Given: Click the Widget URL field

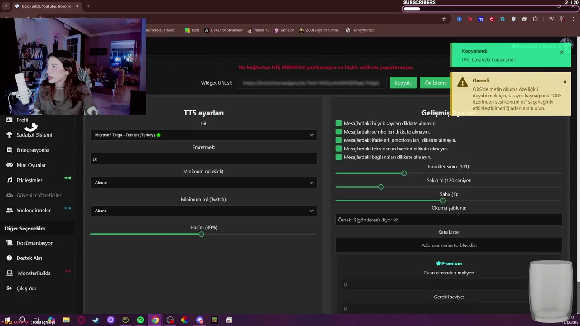Looking at the screenshot, I should (311, 83).
